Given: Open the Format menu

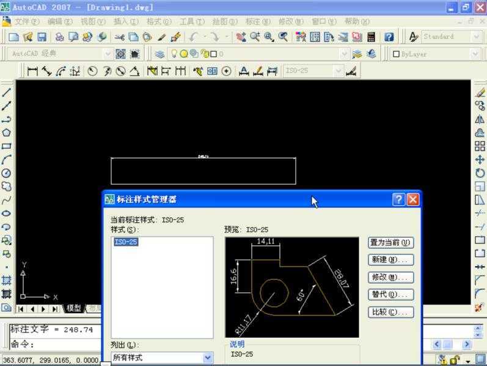Looking at the screenshot, I should (x=159, y=21).
